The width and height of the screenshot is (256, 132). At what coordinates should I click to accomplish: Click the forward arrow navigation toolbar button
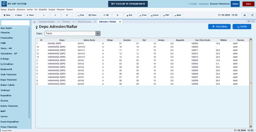(55, 15)
